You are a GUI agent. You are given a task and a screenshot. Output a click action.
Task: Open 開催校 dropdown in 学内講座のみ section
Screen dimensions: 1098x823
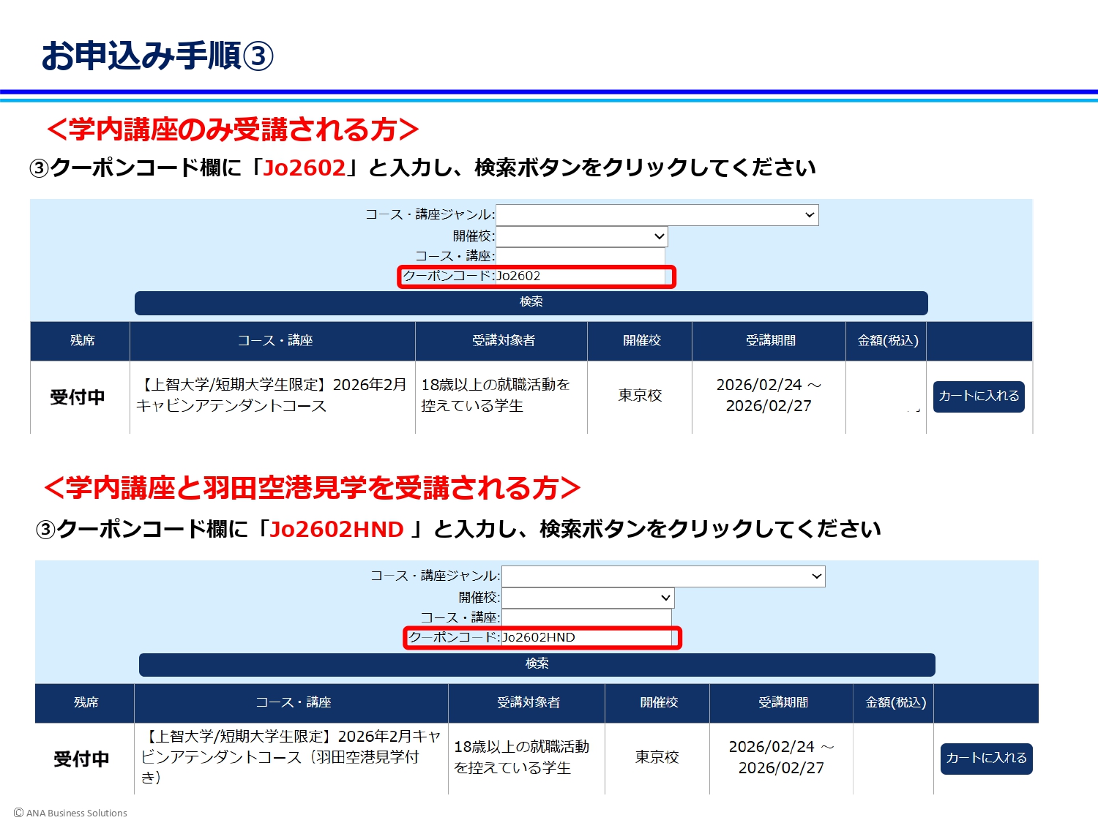pos(582,236)
